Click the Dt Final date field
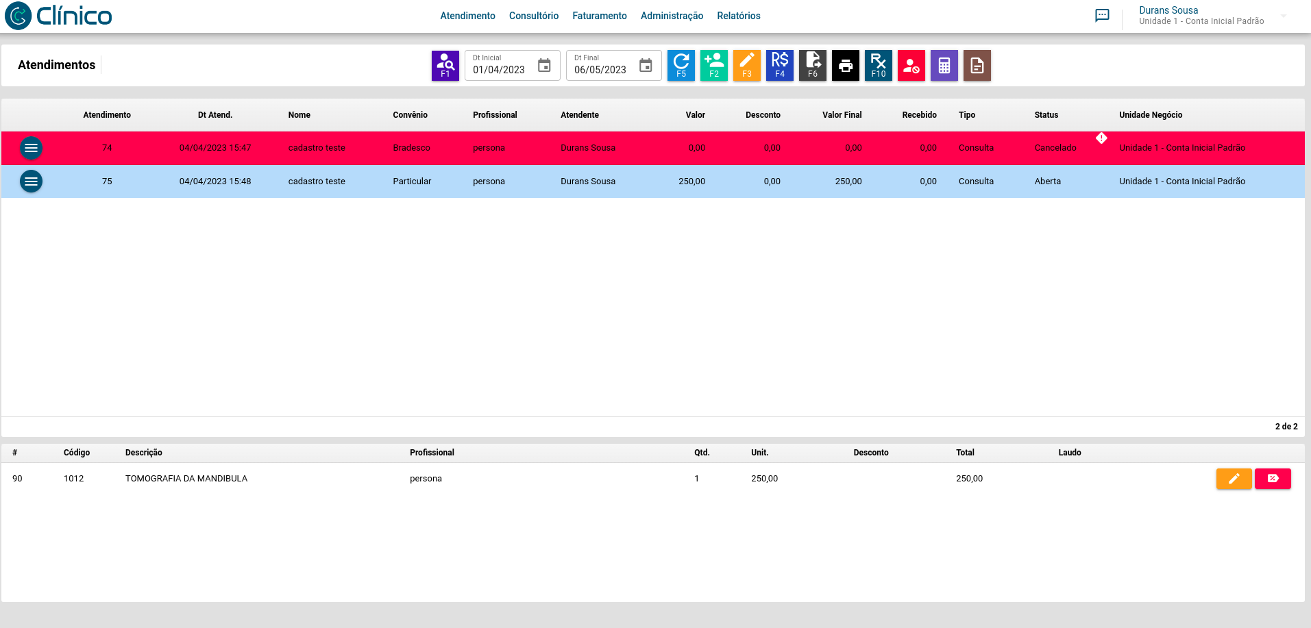Viewport: 1311px width, 628px height. pos(601,69)
